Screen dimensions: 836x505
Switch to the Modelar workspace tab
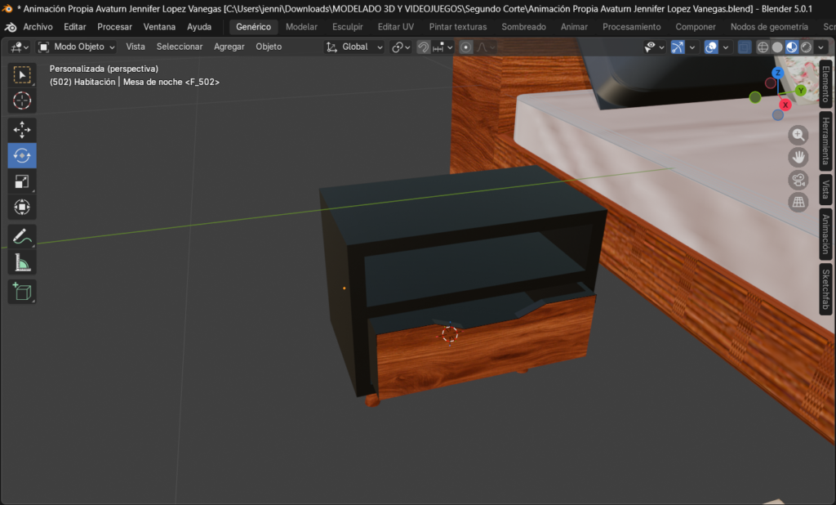click(x=301, y=27)
